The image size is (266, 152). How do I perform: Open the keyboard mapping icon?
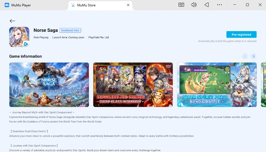181,5
